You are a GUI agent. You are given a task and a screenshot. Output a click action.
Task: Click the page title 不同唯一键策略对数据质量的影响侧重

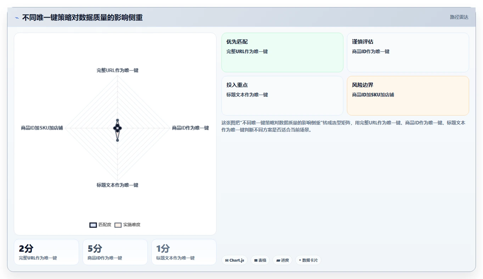(x=82, y=18)
